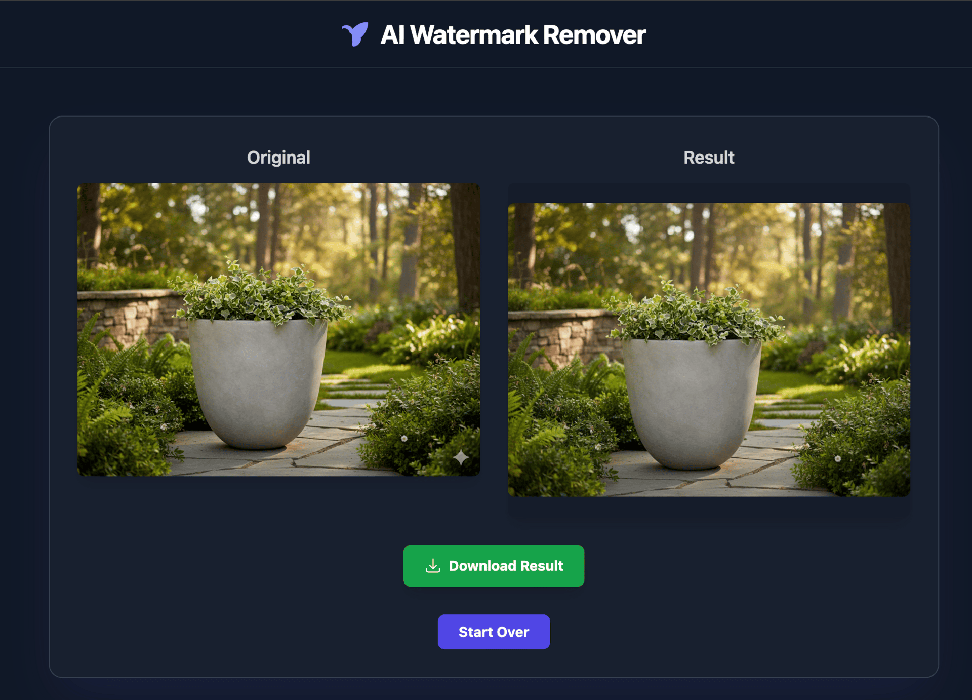972x700 pixels.
Task: Select the Original heading label
Action: (278, 158)
